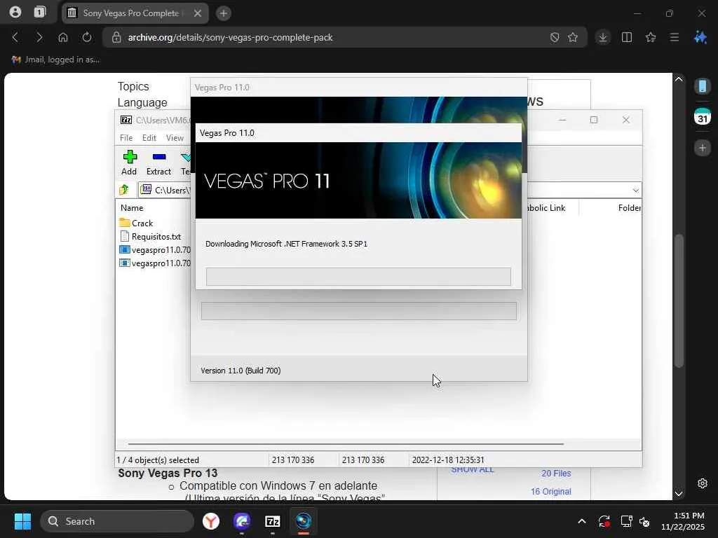The height and width of the screenshot is (538, 718).
Task: Click the page vertical scrollbar thumb
Action: pyautogui.click(x=679, y=300)
